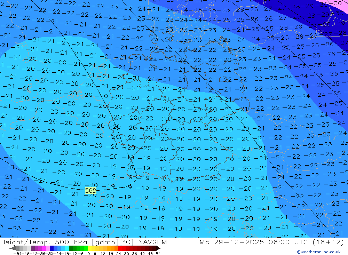
Task: Open the weatheronline.co.uk copyright link
Action: (x=318, y=252)
